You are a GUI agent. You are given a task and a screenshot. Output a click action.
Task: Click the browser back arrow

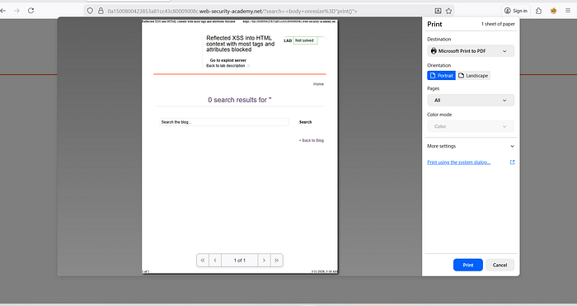[3, 11]
